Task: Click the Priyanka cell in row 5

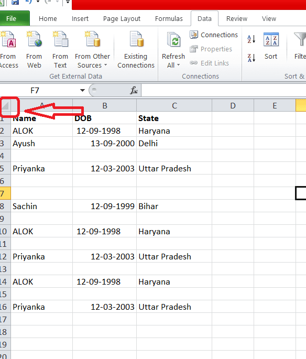Action: click(41, 169)
